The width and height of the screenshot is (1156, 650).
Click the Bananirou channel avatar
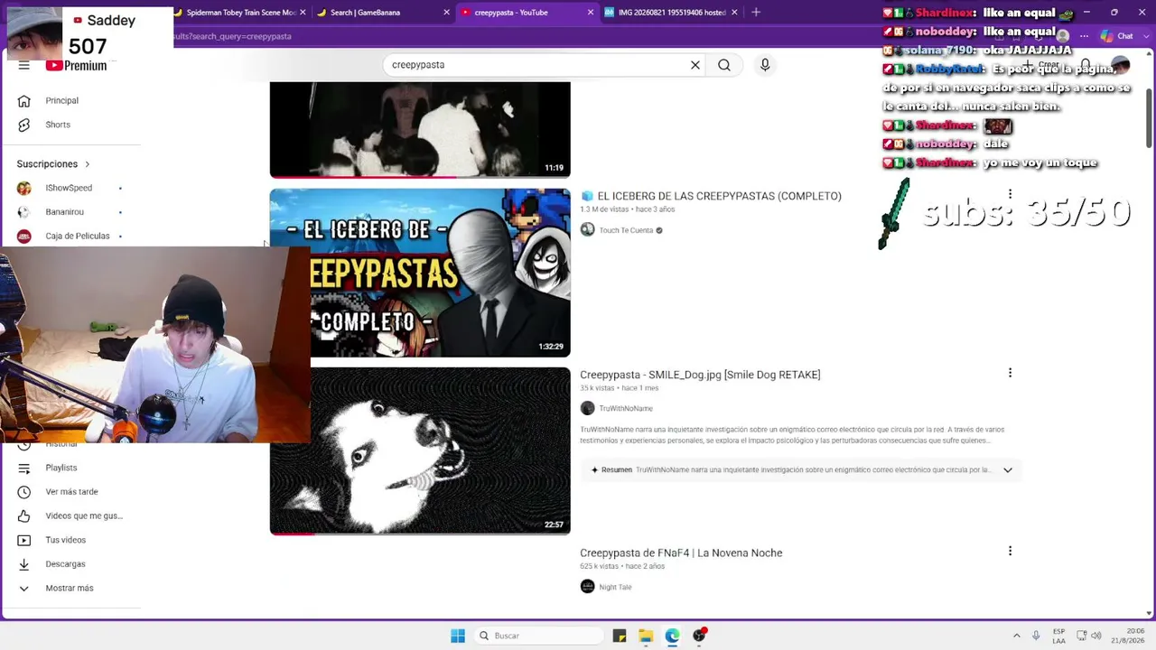(24, 212)
